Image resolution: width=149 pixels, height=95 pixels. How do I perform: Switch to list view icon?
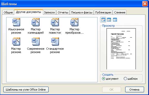coord(109,20)
